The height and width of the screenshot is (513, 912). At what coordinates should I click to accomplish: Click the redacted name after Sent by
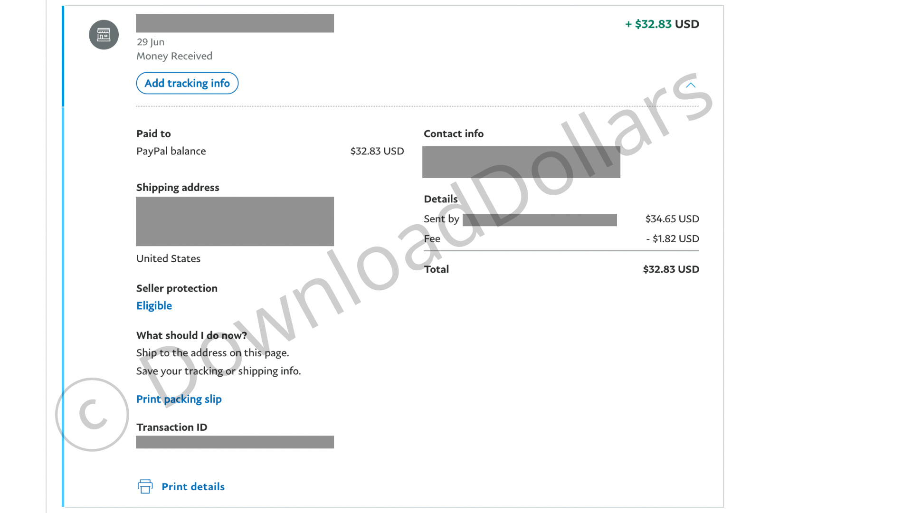(540, 219)
